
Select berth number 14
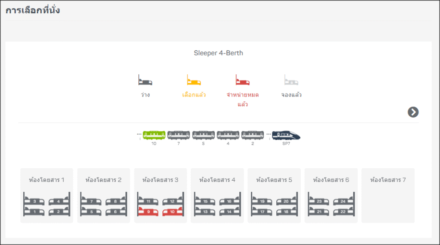click(x=227, y=212)
